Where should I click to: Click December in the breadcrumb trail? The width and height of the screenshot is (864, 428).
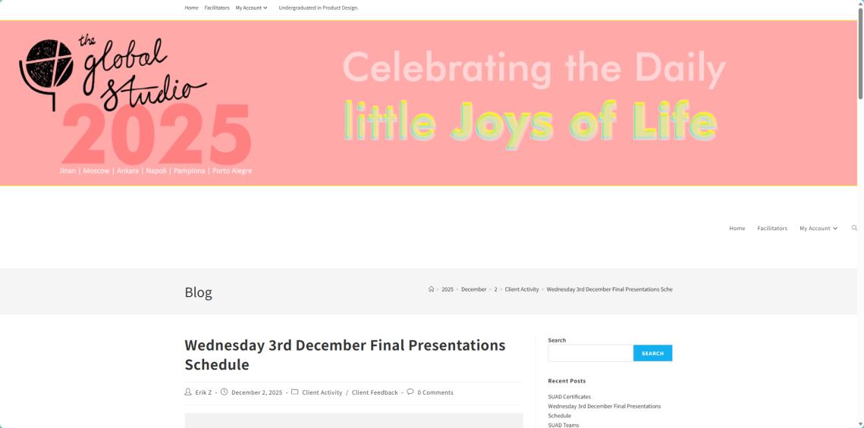click(x=473, y=289)
